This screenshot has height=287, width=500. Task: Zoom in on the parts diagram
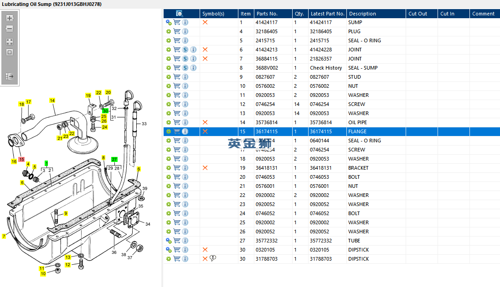coord(10,19)
